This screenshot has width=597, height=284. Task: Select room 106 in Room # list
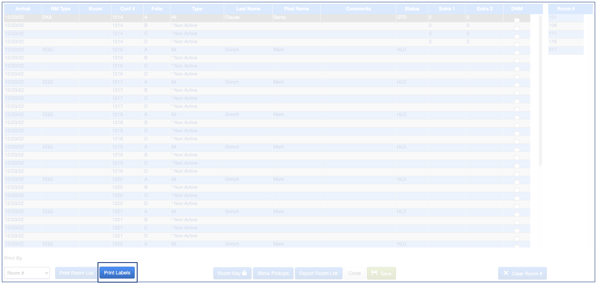(566, 26)
